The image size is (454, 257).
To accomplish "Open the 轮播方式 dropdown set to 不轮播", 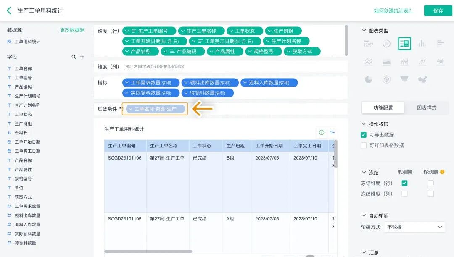I will [414, 227].
